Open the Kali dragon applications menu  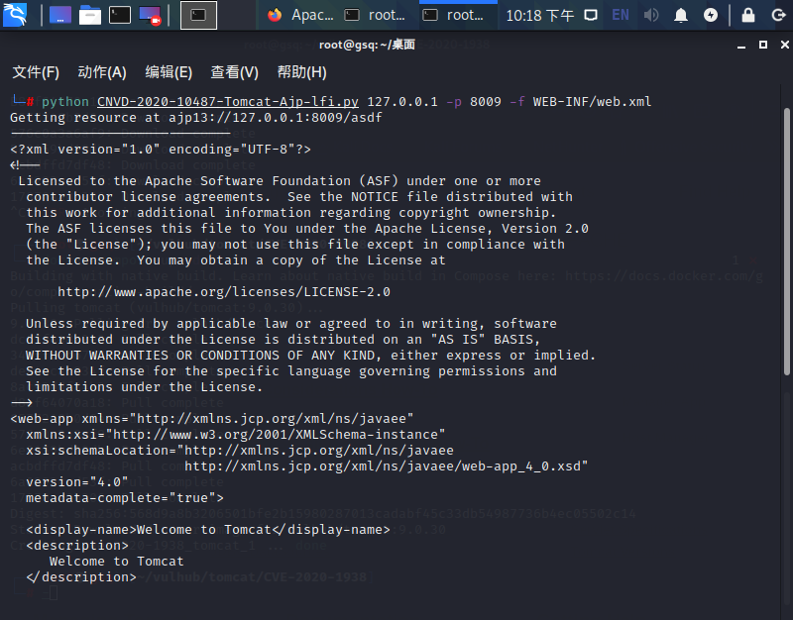[15, 15]
